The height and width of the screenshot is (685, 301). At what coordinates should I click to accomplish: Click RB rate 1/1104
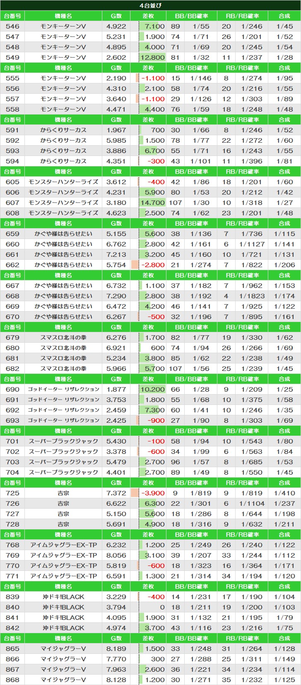click(252, 503)
